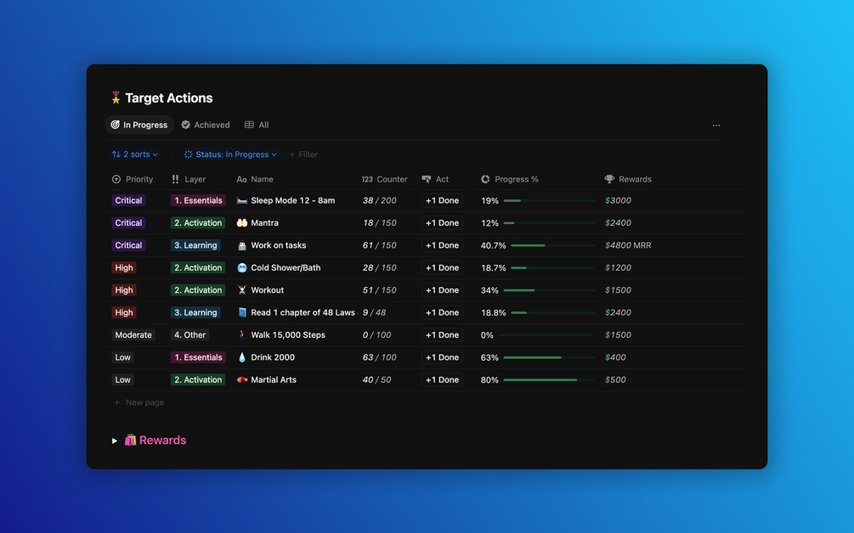Image resolution: width=854 pixels, height=533 pixels.
Task: Click +1 Done for Work on tasks
Action: (x=442, y=245)
